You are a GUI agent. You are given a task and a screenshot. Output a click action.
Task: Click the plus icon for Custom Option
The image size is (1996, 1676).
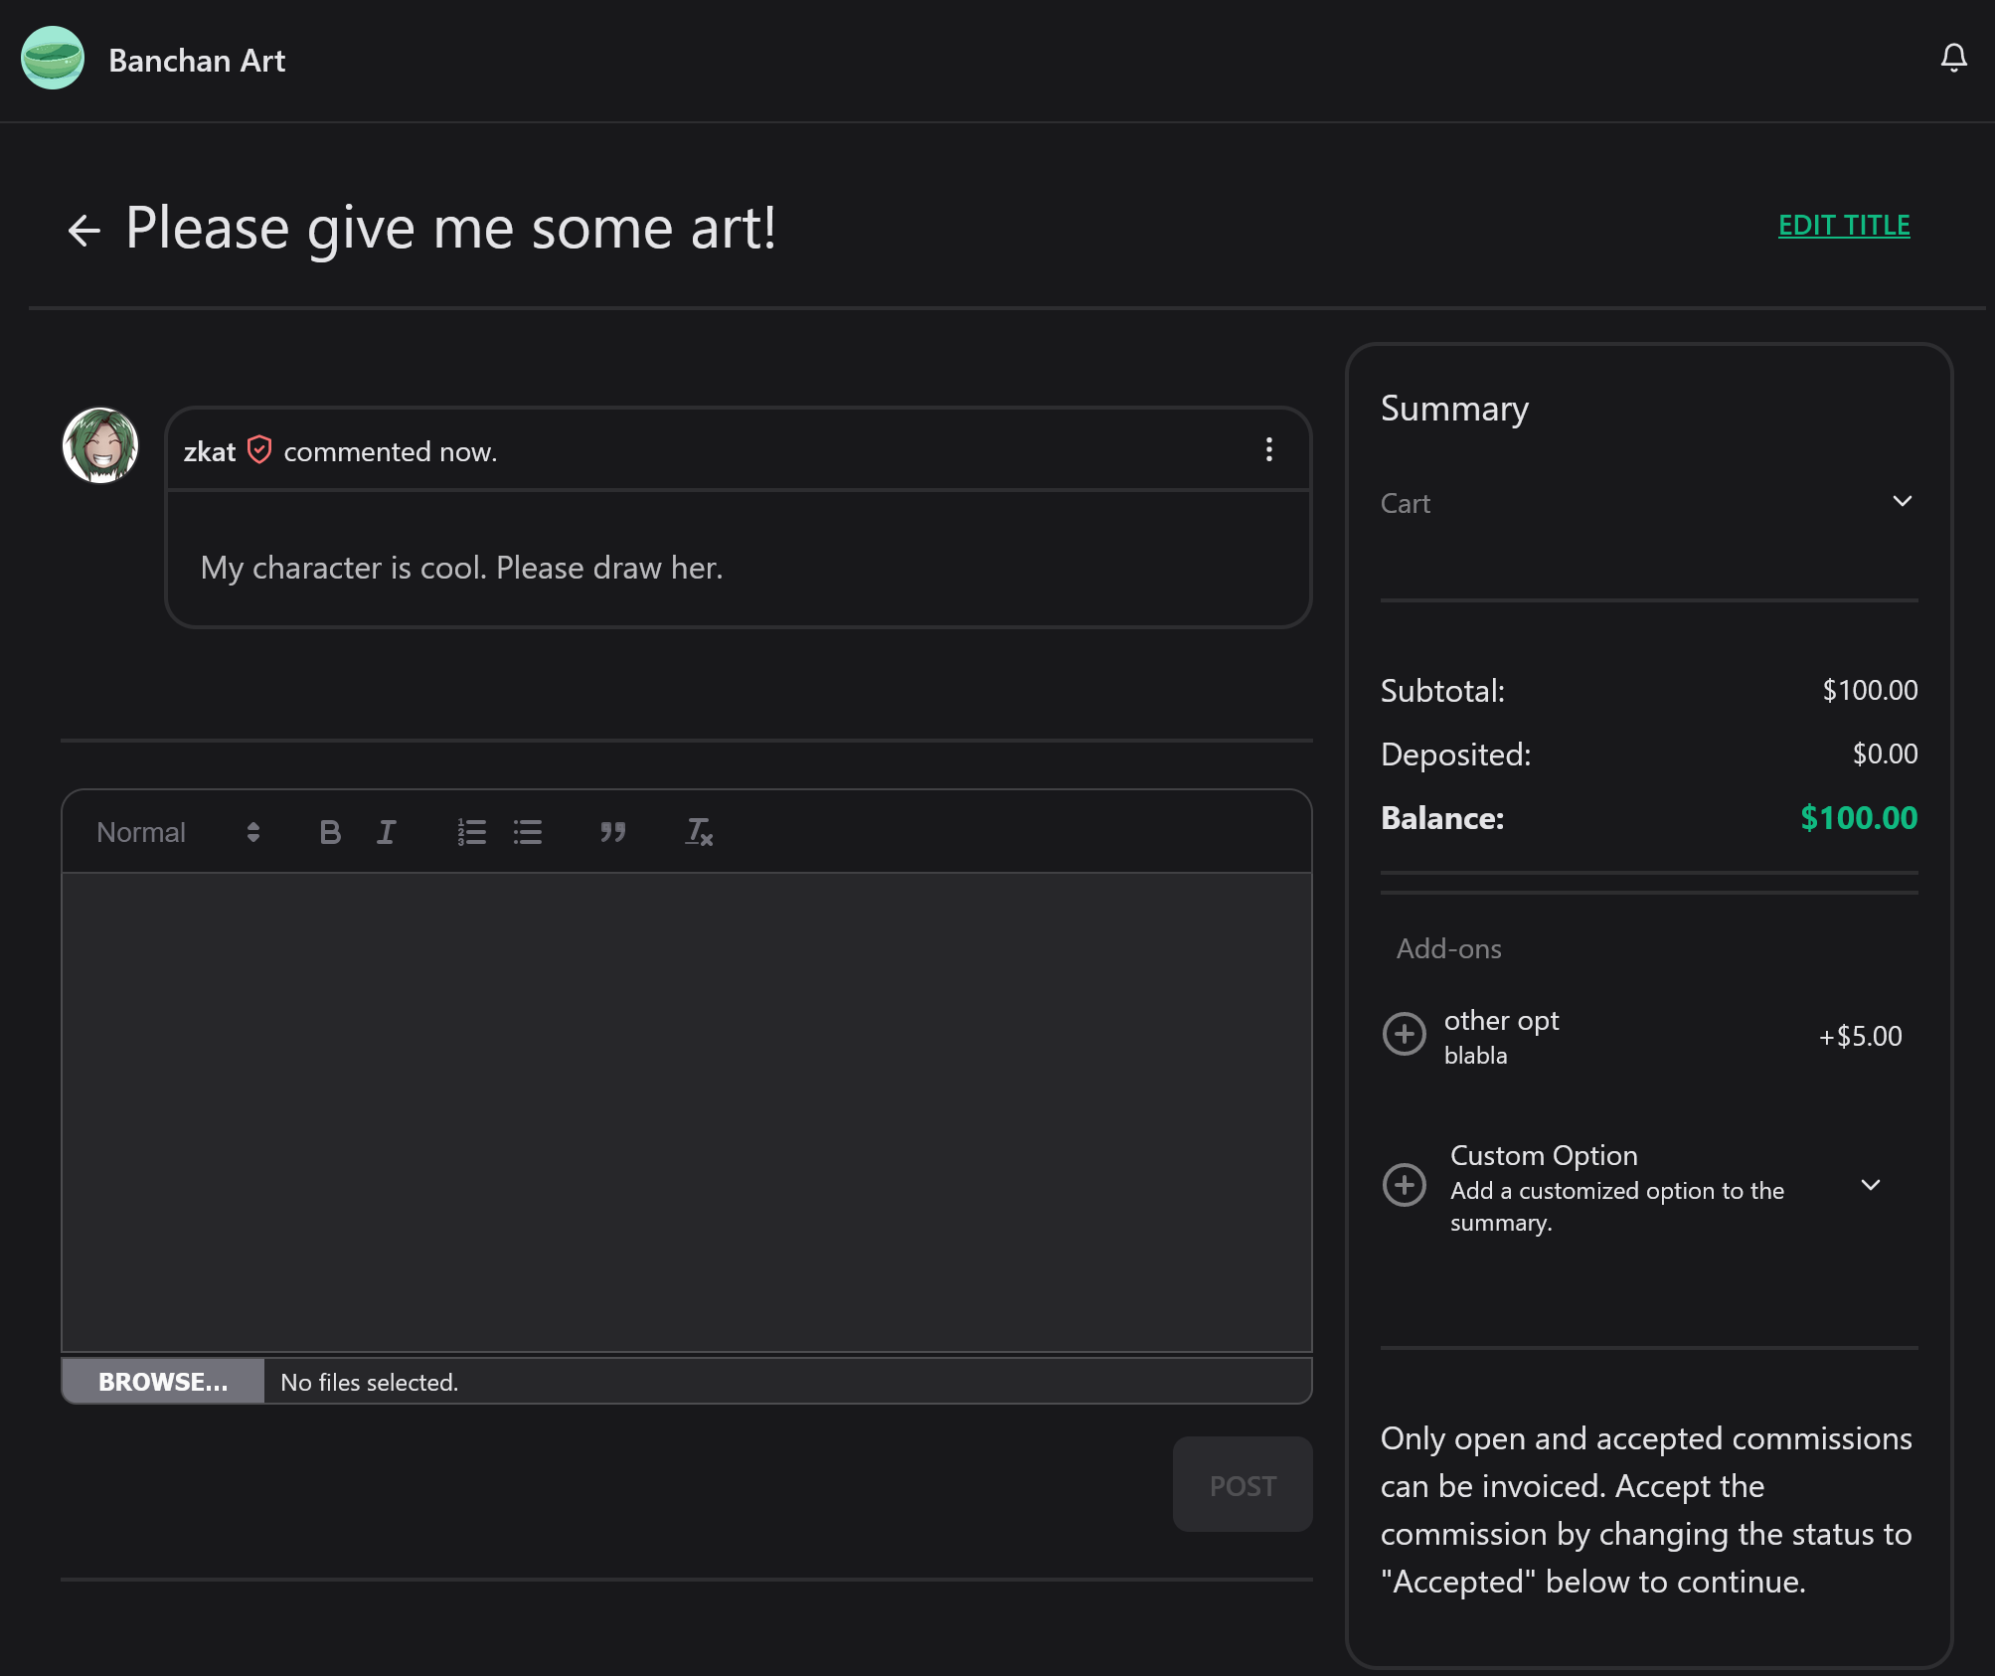(1404, 1185)
